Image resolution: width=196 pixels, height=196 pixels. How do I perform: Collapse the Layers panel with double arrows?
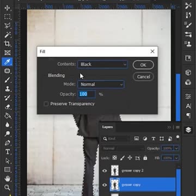169,127
